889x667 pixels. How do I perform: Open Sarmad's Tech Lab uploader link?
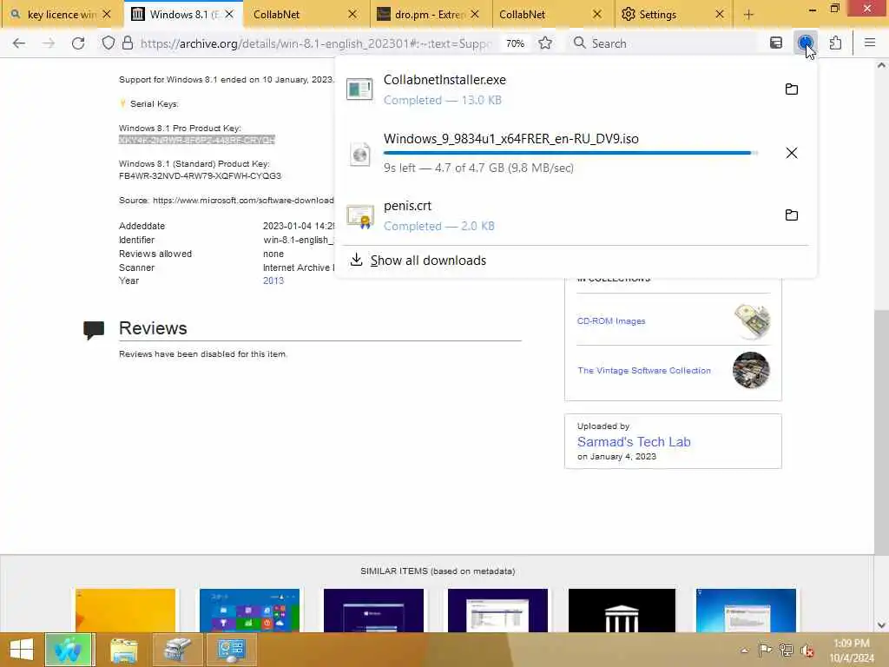coord(634,442)
